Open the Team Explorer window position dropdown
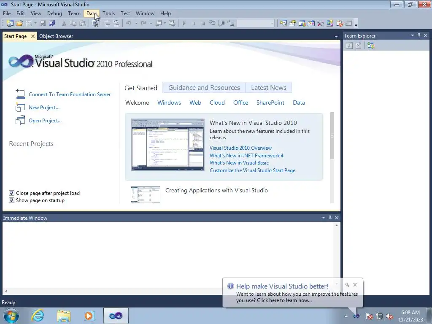This screenshot has height=324, width=432. click(x=413, y=35)
